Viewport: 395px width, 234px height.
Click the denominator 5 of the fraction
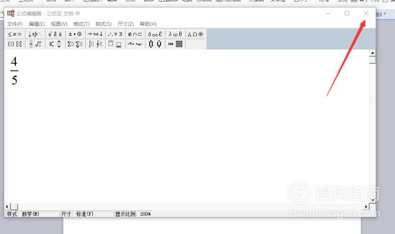pos(15,80)
